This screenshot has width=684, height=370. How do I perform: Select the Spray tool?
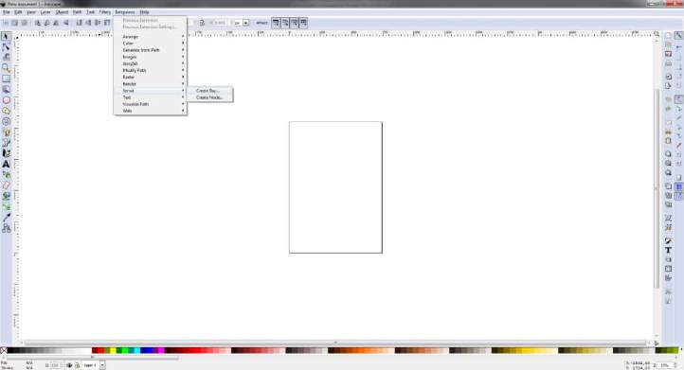pos(6,175)
